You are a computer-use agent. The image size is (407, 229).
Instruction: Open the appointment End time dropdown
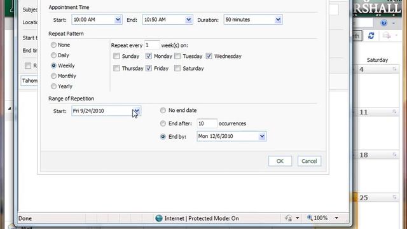188,20
